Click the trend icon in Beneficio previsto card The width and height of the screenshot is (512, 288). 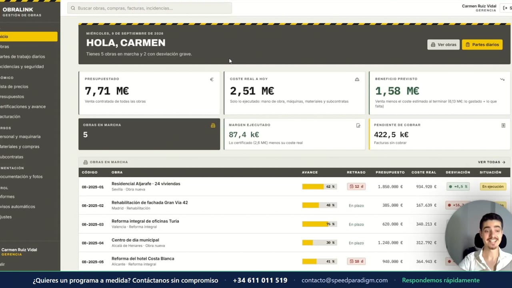coord(502,80)
